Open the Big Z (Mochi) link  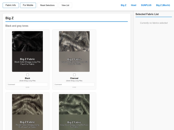pyautogui.click(x=163, y=5)
